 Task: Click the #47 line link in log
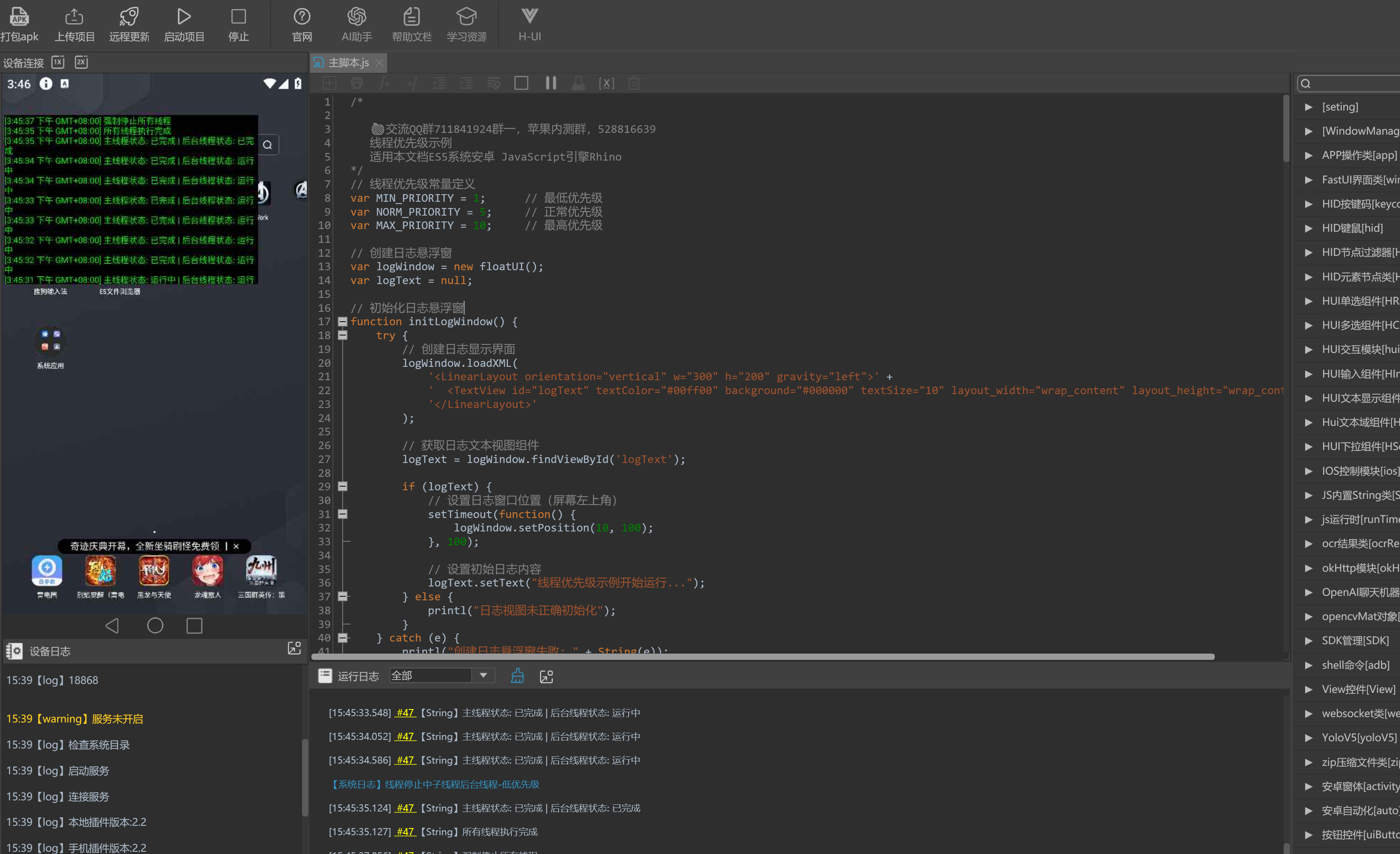click(x=405, y=713)
